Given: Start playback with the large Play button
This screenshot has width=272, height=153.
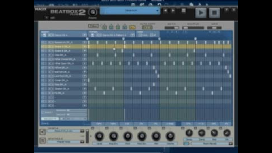Looking at the screenshot, I should pyautogui.click(x=201, y=13).
